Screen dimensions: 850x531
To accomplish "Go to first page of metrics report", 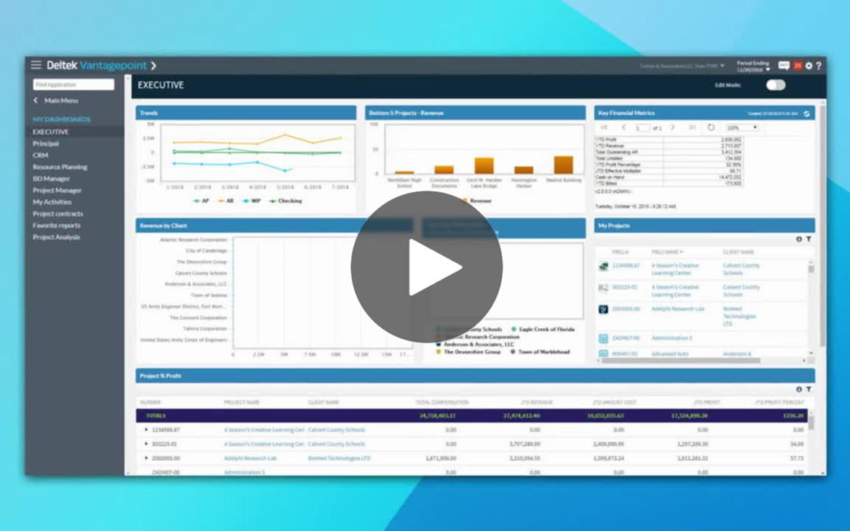I will 604,127.
